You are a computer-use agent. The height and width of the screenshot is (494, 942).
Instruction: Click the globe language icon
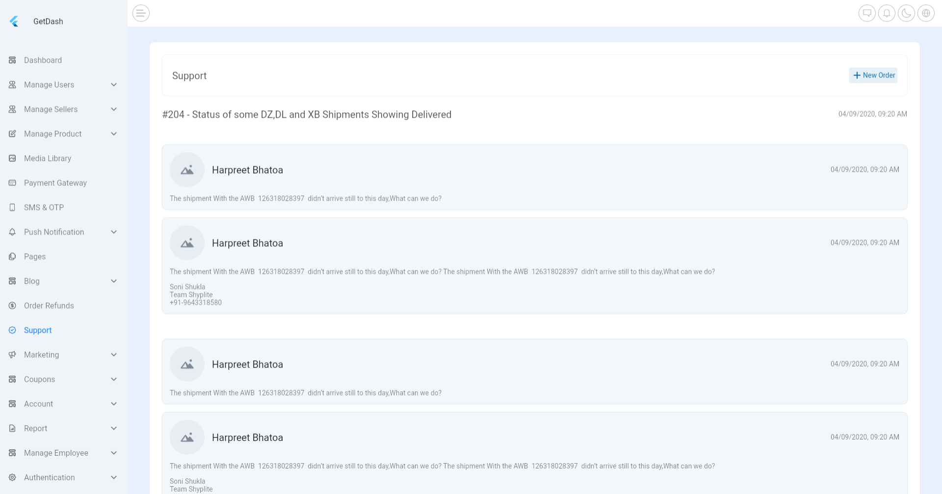click(x=926, y=13)
